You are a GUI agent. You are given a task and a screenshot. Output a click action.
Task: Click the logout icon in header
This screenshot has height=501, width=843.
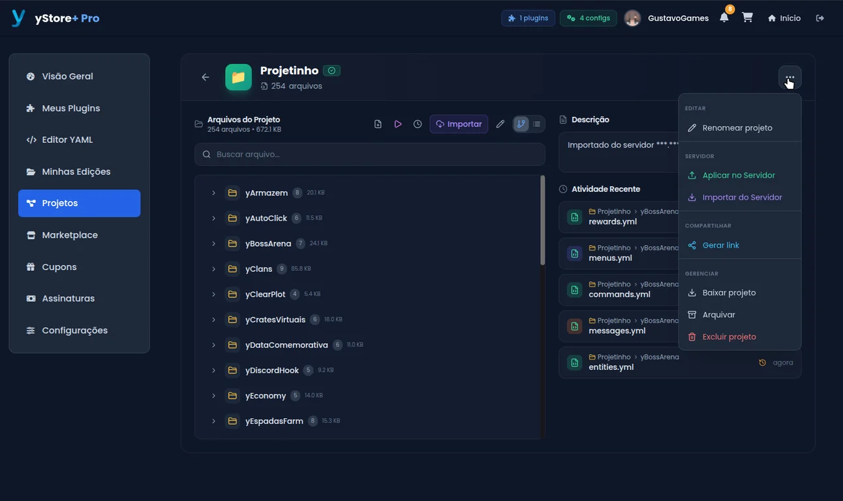[x=820, y=18]
